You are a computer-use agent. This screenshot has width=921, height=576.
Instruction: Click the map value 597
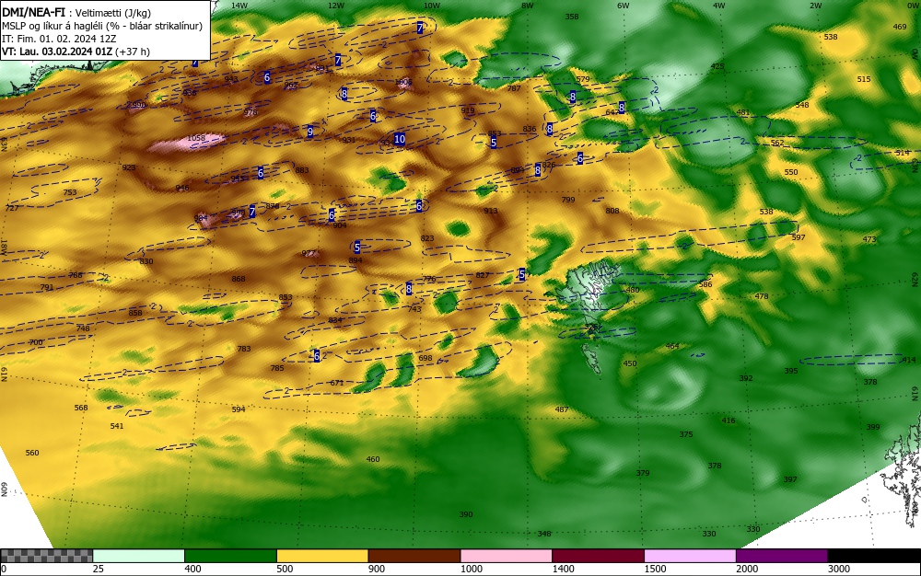(x=799, y=237)
